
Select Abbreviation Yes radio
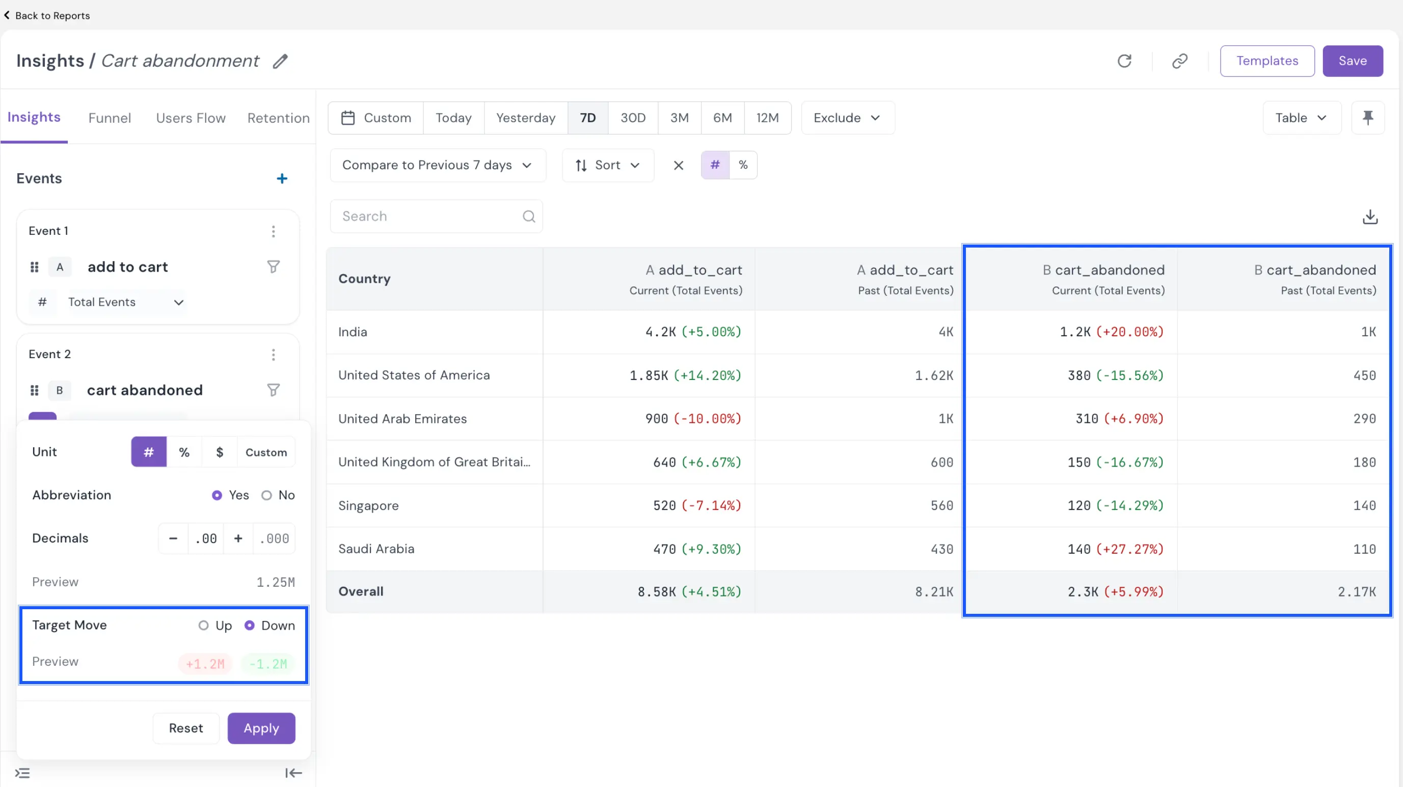tap(217, 495)
